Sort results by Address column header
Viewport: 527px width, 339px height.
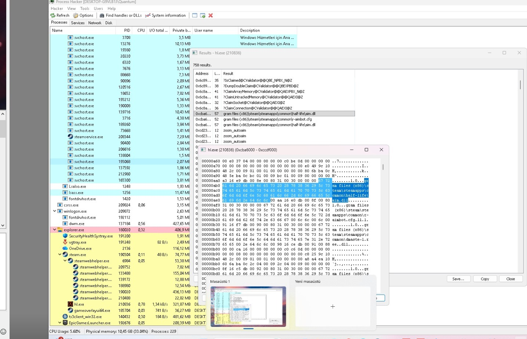pos(203,73)
